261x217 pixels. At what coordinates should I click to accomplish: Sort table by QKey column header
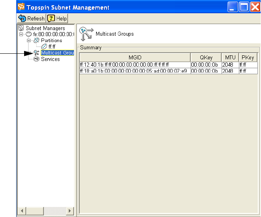206,57
